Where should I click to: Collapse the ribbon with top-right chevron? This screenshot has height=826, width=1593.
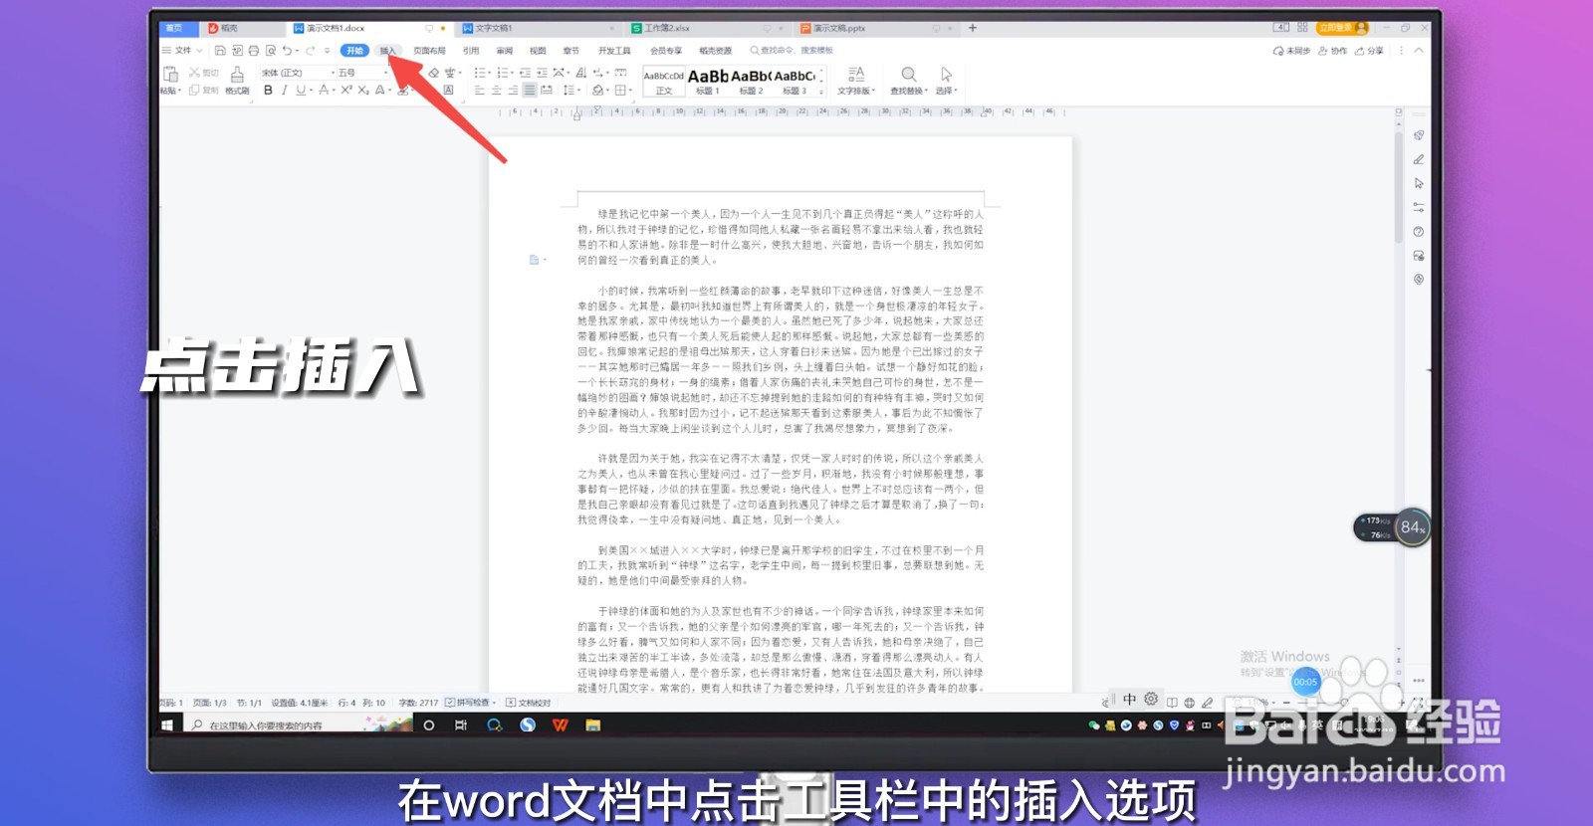pos(1419,50)
